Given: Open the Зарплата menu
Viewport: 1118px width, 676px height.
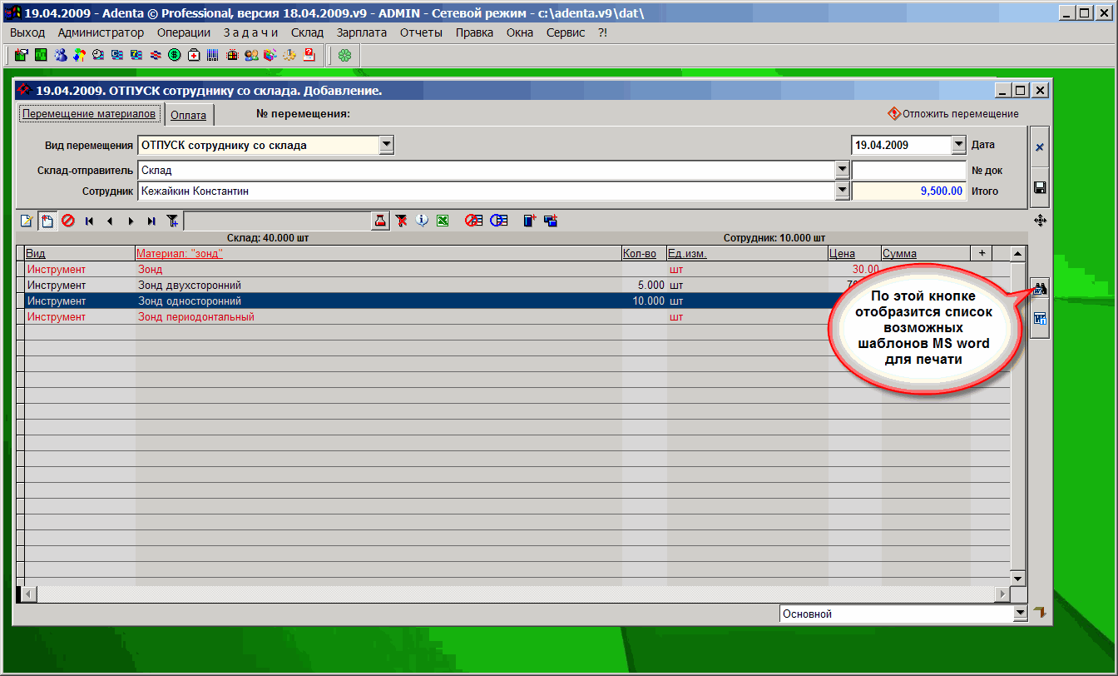Looking at the screenshot, I should (361, 32).
